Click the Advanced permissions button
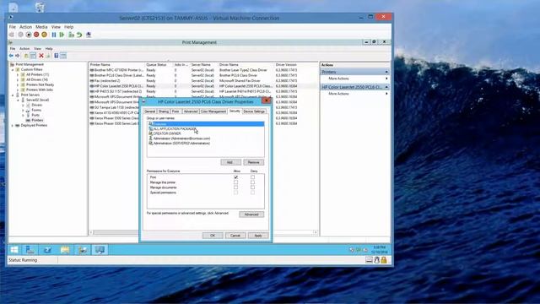 pos(251,214)
